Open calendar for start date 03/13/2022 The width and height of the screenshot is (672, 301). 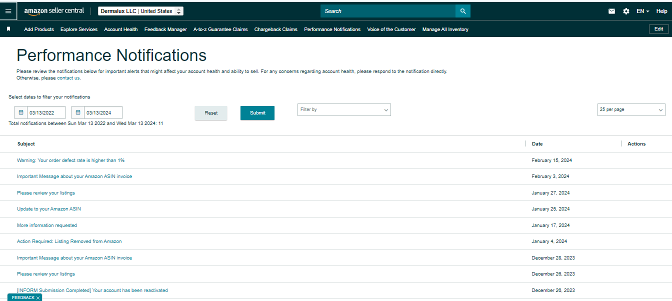21,112
